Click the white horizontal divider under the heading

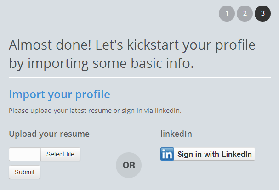click(x=140, y=77)
